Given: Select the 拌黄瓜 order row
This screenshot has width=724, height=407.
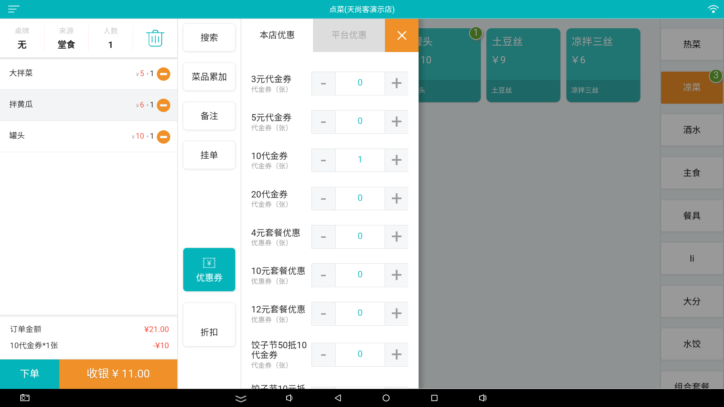Looking at the screenshot, I should point(89,105).
